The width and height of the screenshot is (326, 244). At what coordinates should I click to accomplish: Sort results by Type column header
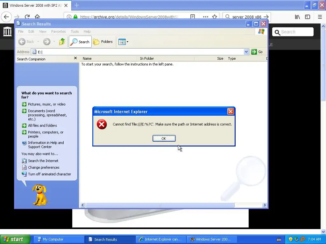point(244,58)
